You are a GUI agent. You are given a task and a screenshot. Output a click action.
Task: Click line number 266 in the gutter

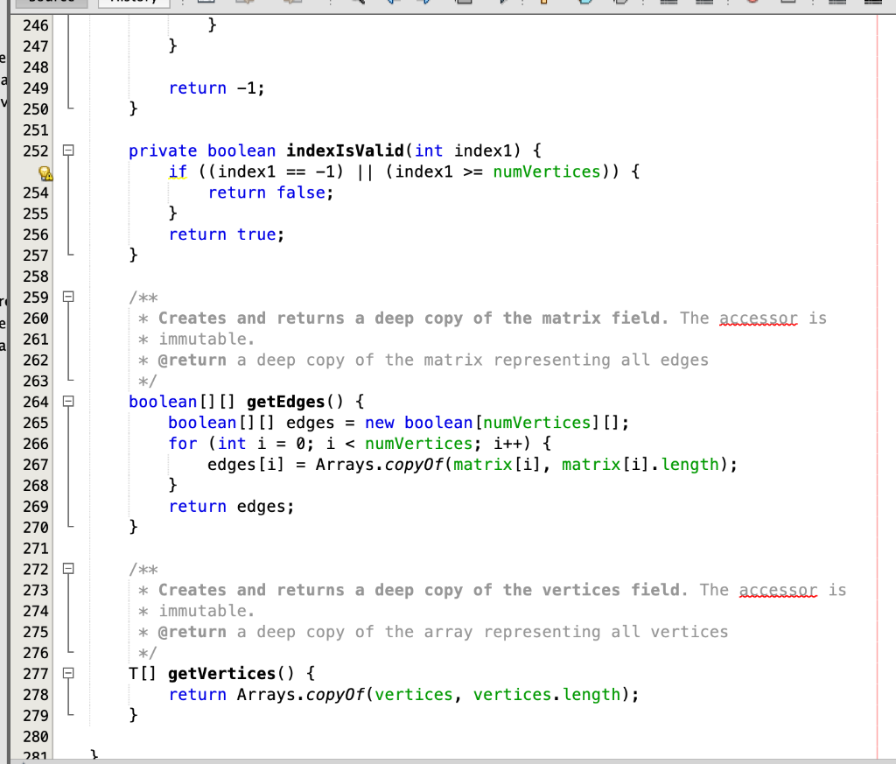pyautogui.click(x=35, y=444)
